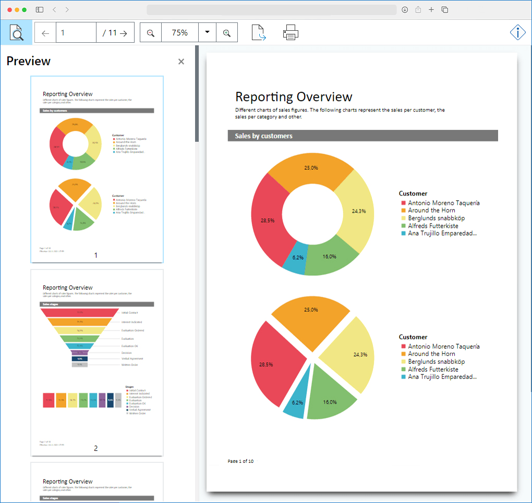This screenshot has height=503, width=532.
Task: Click Ana Trujillo Emparedad... in top legend
Action: click(x=442, y=234)
